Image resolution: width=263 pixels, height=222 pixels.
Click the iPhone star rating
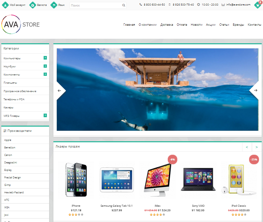[76, 215]
